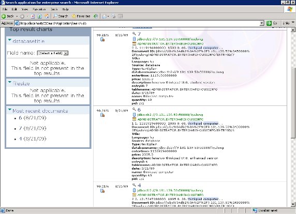
Task: Click the Edit page icon in toolbar
Action: click(120, 16)
